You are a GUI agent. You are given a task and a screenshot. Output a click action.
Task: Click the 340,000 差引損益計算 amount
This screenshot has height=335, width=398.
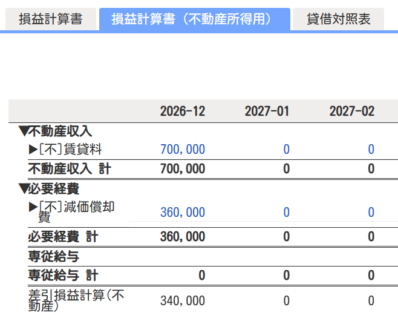tap(182, 300)
